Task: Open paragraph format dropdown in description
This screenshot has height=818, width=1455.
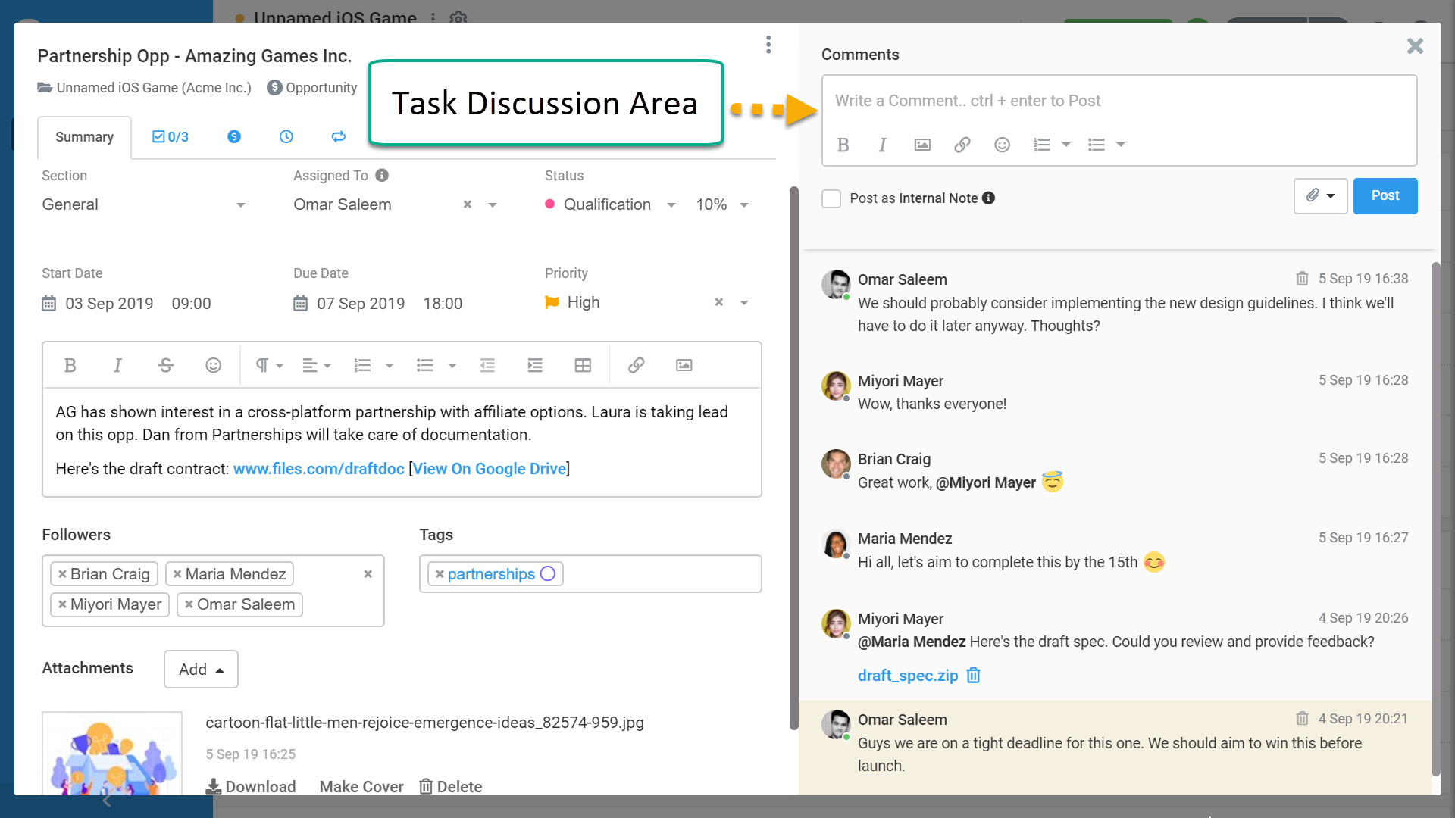Action: tap(269, 366)
